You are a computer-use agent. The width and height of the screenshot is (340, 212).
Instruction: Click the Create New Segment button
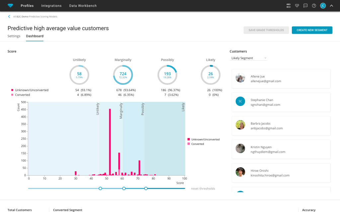(x=312, y=30)
